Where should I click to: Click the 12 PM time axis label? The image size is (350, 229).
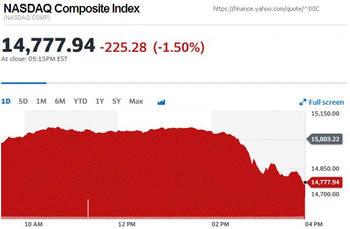point(126,224)
